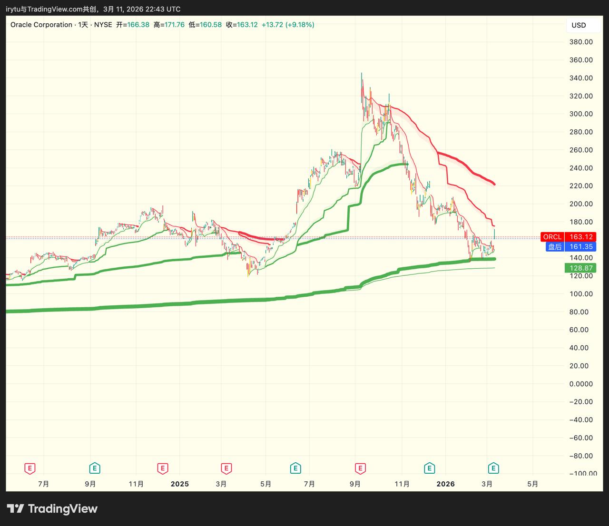Open the green earnings marker above first 9月
Image resolution: width=609 pixels, height=526 pixels.
click(95, 468)
